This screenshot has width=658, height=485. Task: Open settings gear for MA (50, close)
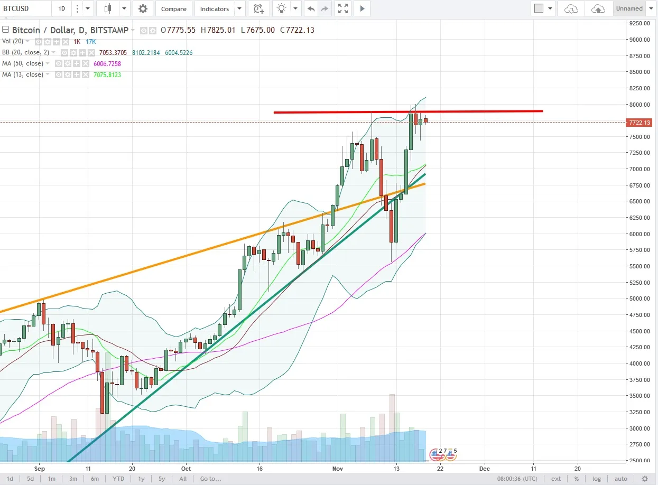(67, 63)
